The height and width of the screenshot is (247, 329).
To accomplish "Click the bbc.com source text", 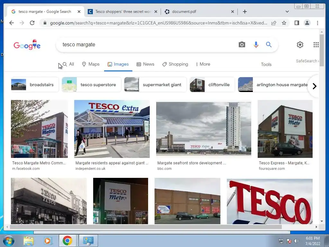I will coord(164,169).
